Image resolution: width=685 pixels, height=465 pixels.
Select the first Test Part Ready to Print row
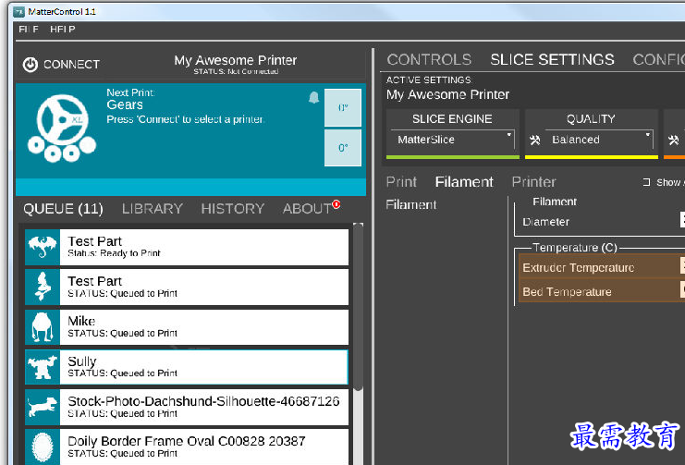(x=187, y=247)
